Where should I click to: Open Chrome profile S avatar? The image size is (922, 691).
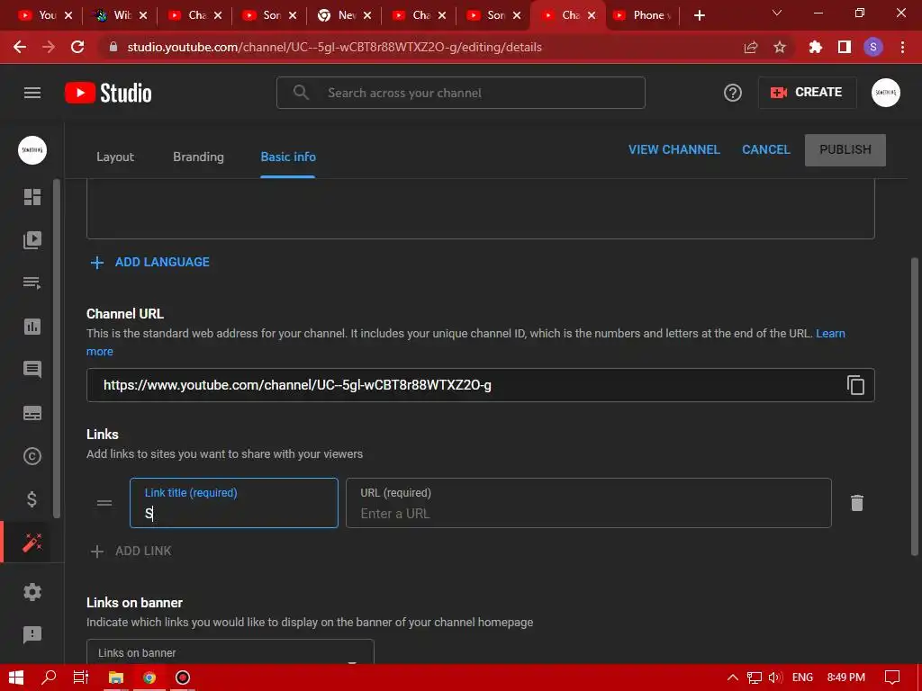click(873, 47)
